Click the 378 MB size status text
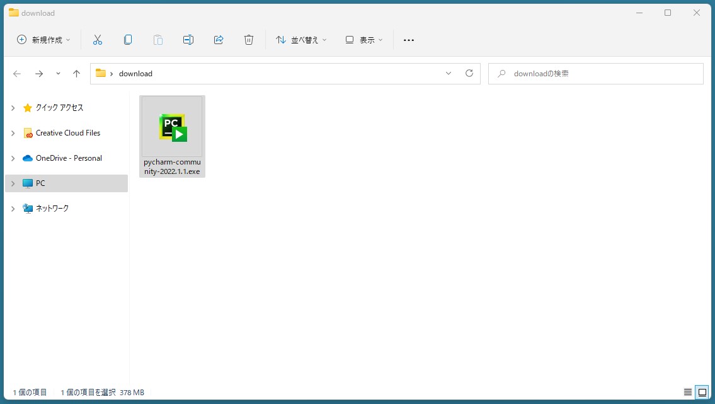This screenshot has width=715, height=404. click(132, 392)
